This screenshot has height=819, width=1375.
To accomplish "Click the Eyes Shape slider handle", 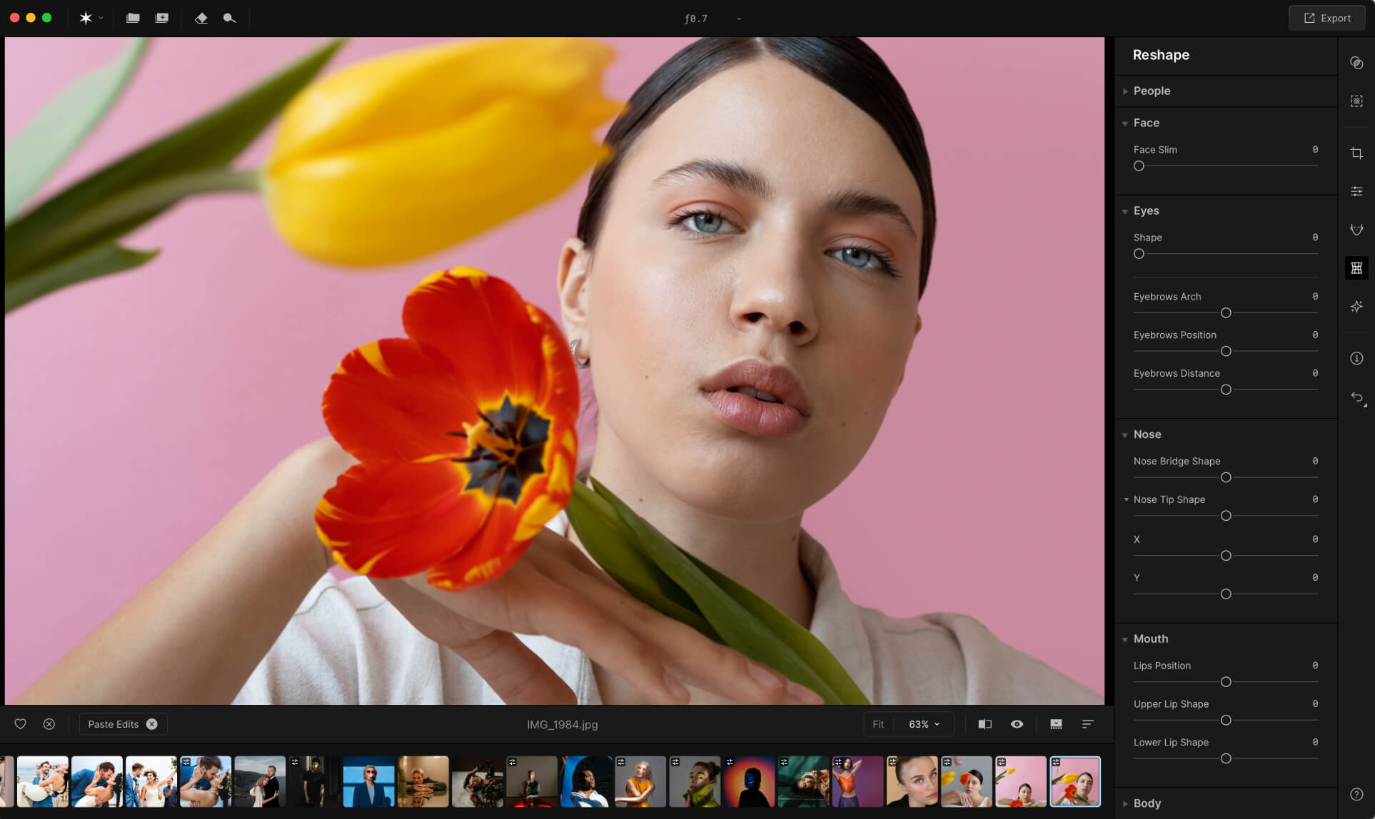I will 1139,254.
